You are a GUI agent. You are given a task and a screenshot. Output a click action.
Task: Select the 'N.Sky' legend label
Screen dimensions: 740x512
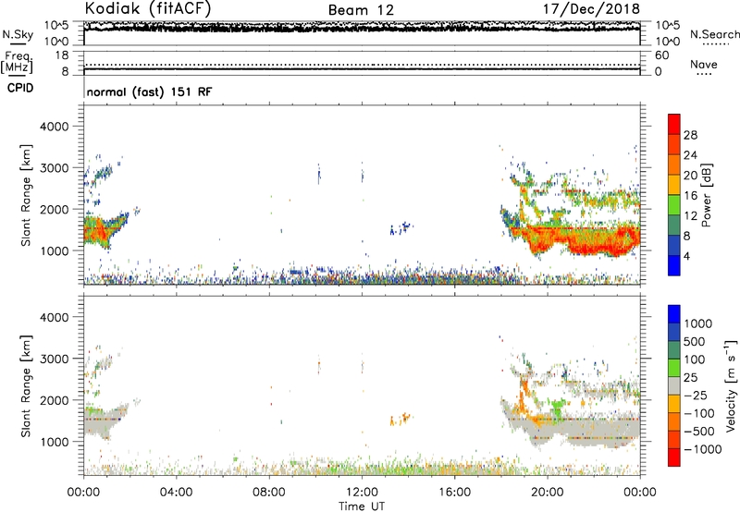tap(18, 34)
